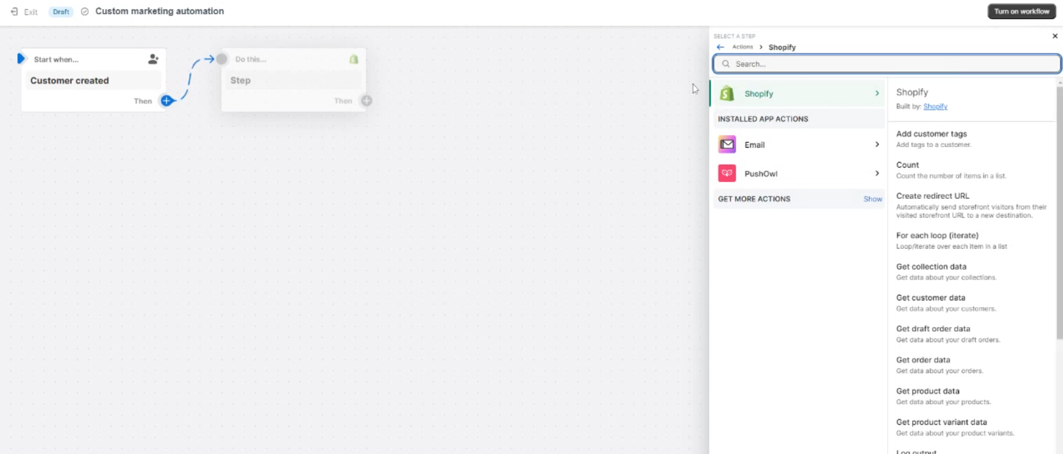This screenshot has width=1063, height=454.
Task: Open the PushOwl action category
Action: coord(799,173)
